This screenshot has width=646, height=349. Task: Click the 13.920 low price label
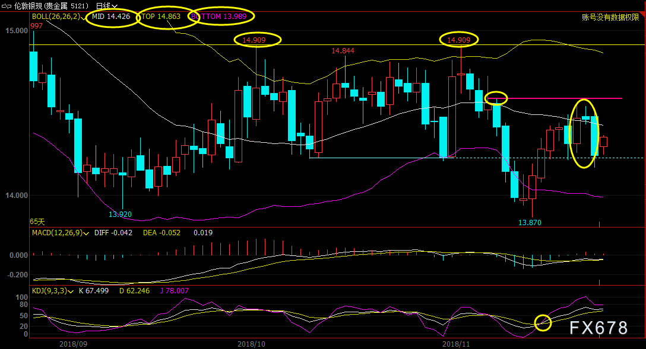coord(120,214)
